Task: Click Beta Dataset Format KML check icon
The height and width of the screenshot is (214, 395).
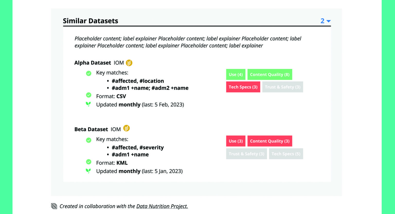Action: (x=89, y=162)
